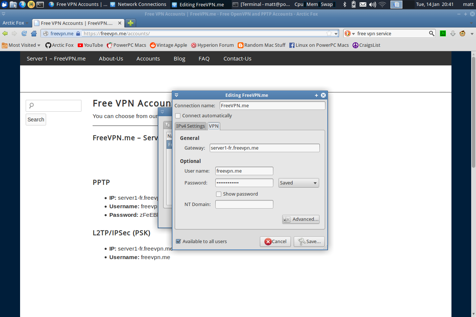Close the Free VPN Accounts browser tab
The image size is (476, 317).
pyautogui.click(x=120, y=23)
